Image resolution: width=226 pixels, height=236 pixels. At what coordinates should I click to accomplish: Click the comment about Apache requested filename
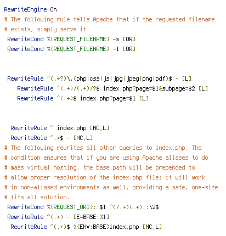[x=109, y=19]
